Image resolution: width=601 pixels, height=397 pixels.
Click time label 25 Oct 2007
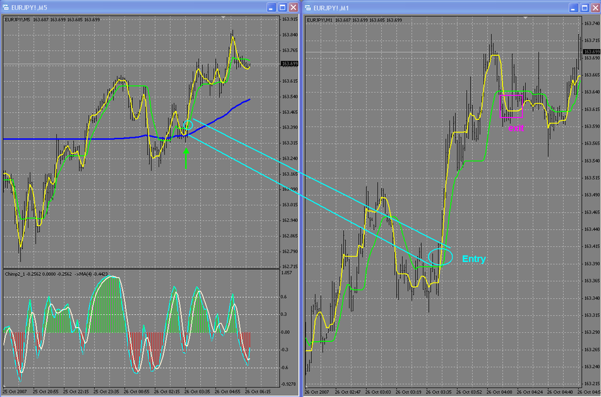(x=16, y=392)
